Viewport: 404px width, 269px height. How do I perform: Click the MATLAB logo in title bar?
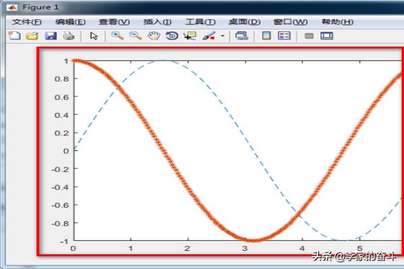(x=12, y=7)
